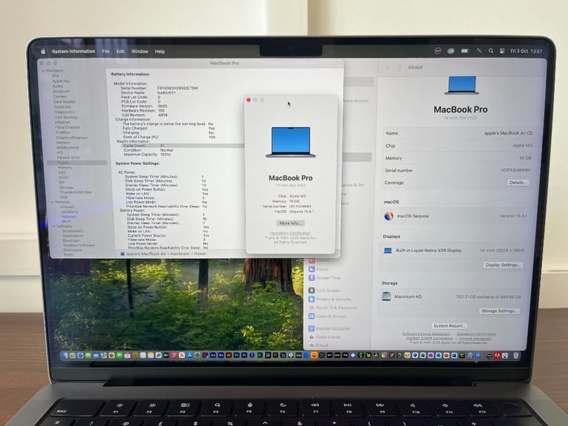Open the Edit menu
568x426 pixels.
point(121,52)
